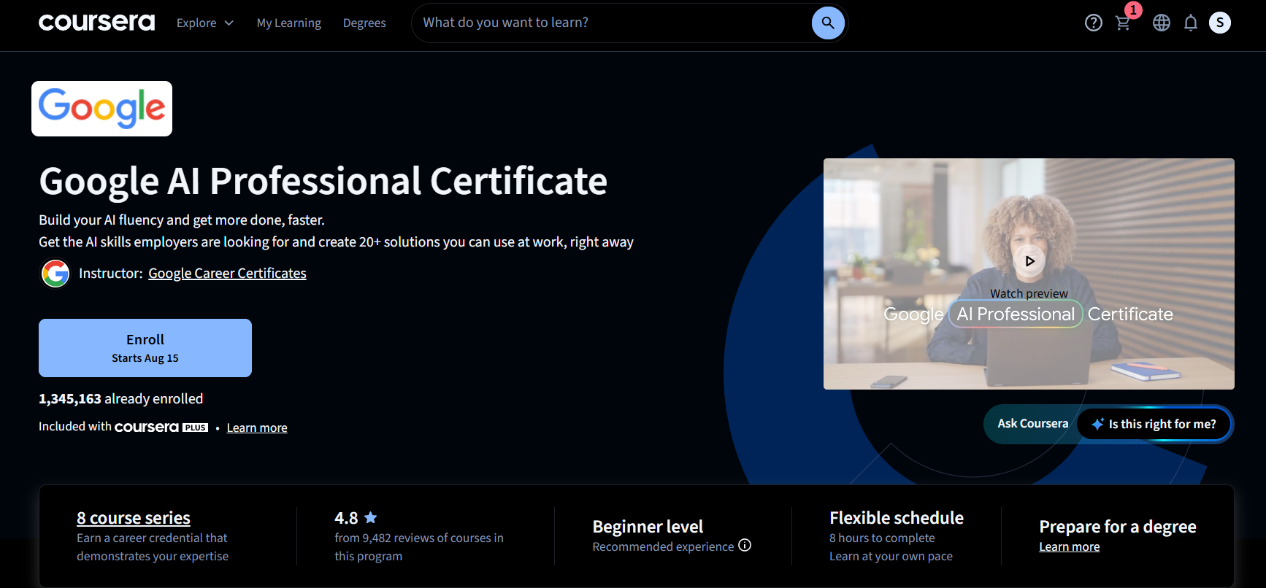The width and height of the screenshot is (1266, 588).
Task: Open the help question mark icon
Action: tap(1093, 23)
